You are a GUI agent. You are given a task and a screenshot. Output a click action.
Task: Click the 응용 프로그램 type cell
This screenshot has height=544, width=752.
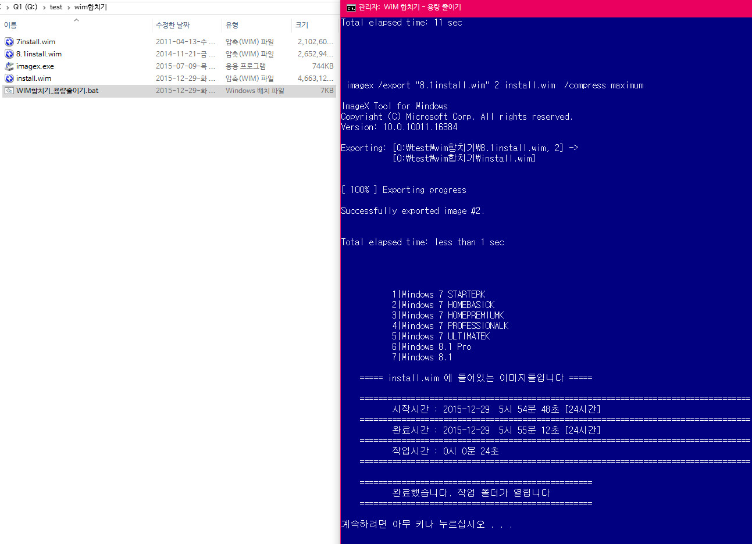pos(245,66)
